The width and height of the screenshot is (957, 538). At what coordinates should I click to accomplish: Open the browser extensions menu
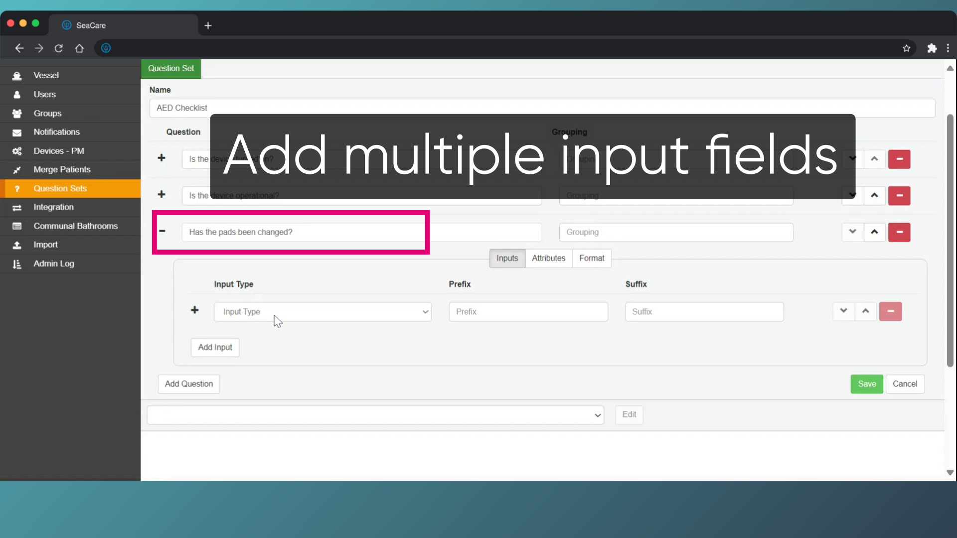click(x=932, y=48)
